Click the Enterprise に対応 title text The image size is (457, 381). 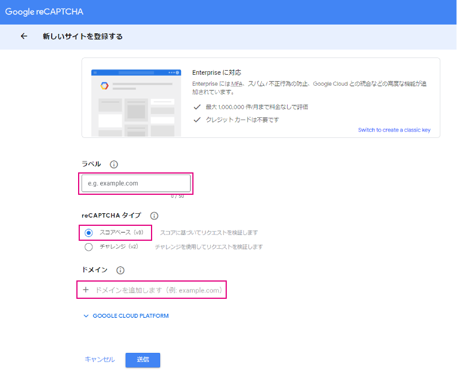point(216,72)
